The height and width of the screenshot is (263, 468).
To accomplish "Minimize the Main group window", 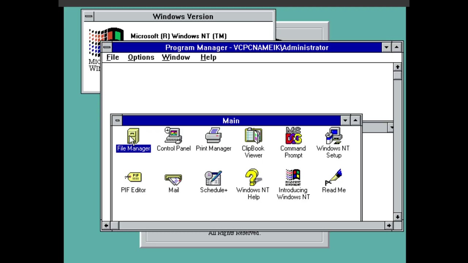I will [345, 121].
